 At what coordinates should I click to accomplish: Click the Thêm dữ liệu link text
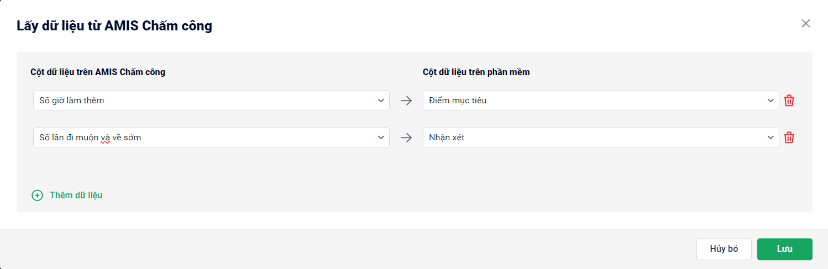point(76,195)
